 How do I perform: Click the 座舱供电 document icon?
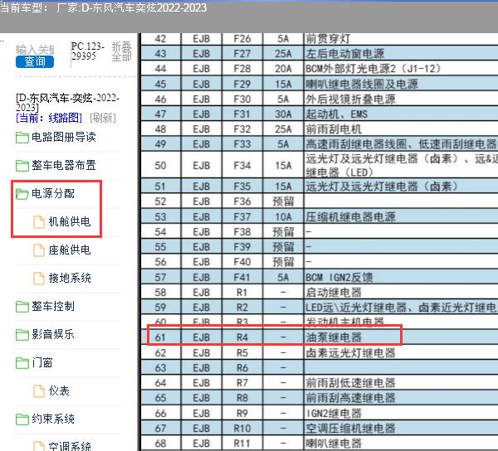point(39,250)
